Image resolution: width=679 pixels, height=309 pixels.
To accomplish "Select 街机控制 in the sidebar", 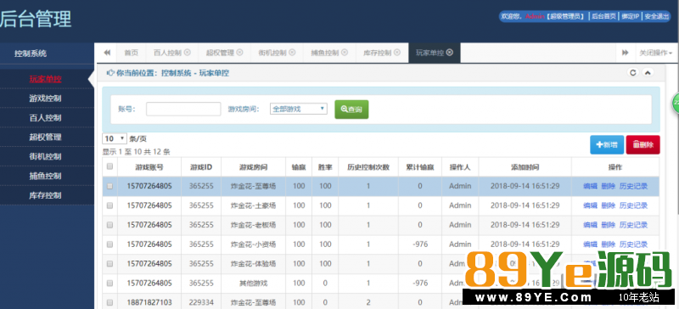I will pos(46,156).
